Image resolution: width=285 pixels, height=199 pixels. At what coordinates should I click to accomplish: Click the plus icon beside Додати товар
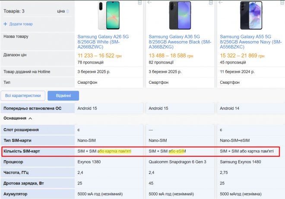(6, 24)
